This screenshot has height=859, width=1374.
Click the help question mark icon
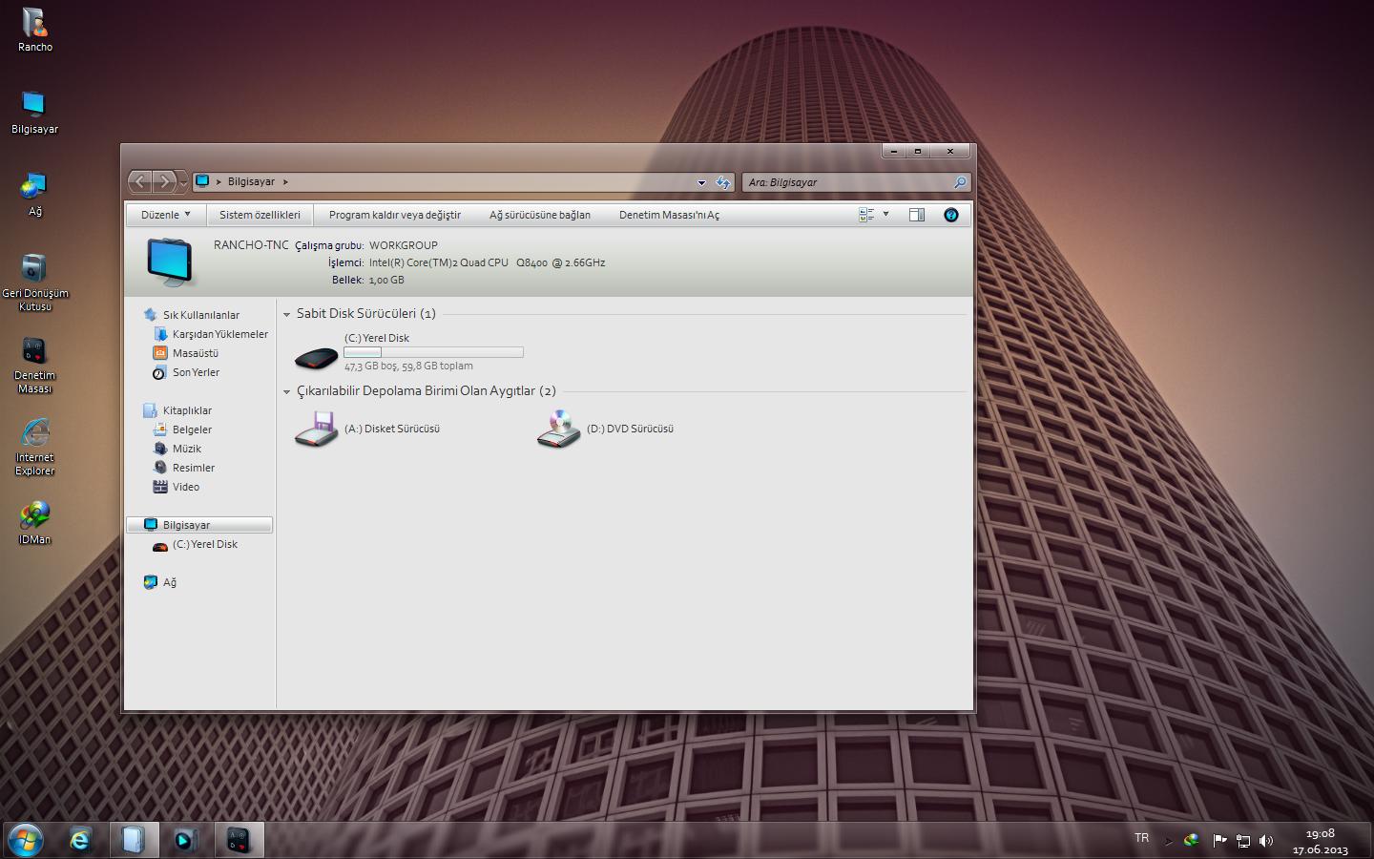point(950,215)
